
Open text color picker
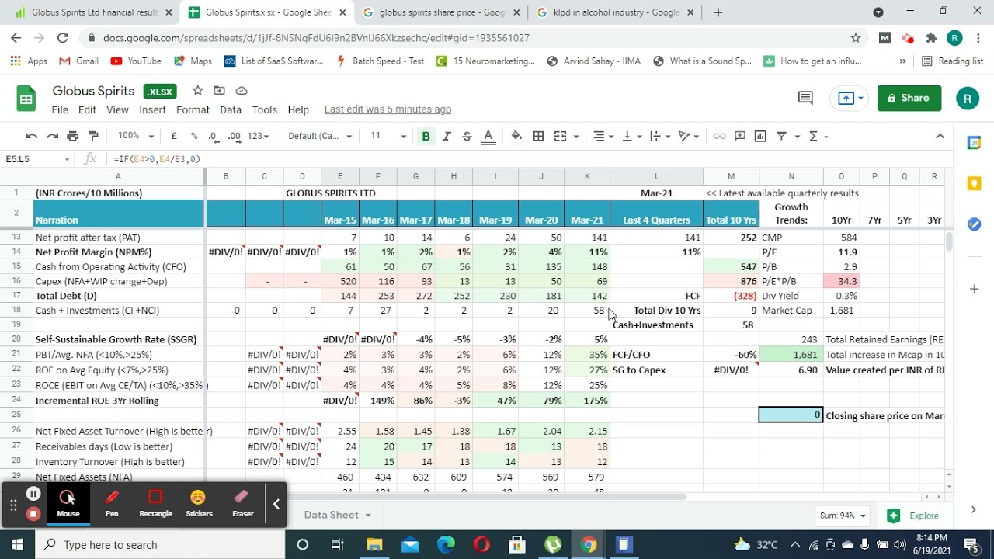coord(488,136)
